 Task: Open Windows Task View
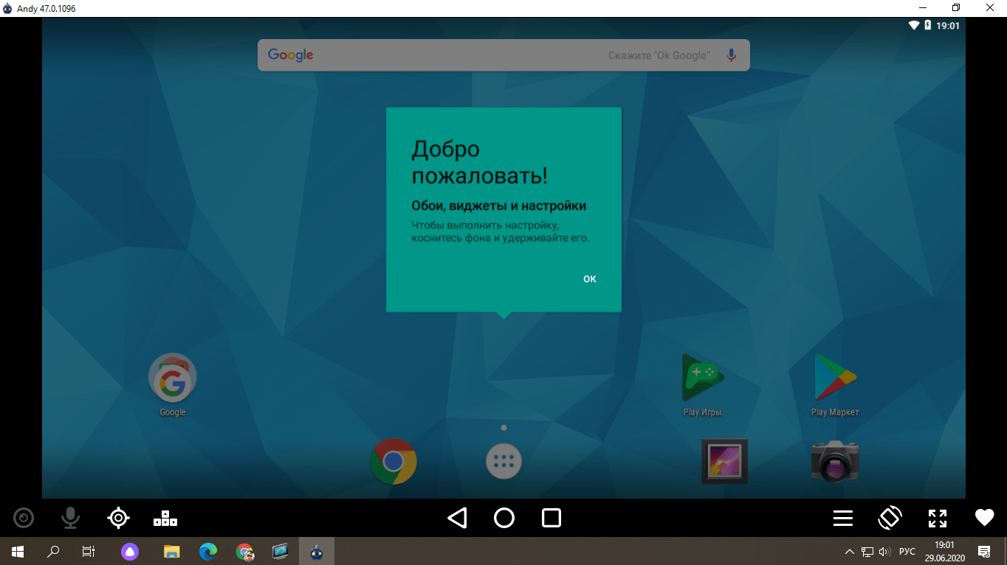pyautogui.click(x=88, y=551)
